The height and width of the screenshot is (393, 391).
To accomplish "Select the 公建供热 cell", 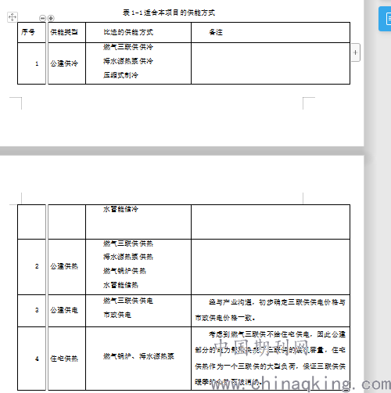I will 66,267.
